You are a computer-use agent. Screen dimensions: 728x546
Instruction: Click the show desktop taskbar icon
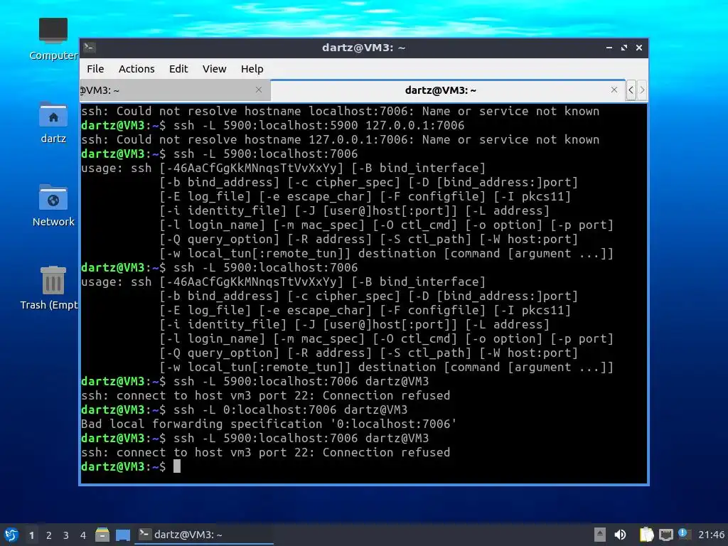coord(123,535)
